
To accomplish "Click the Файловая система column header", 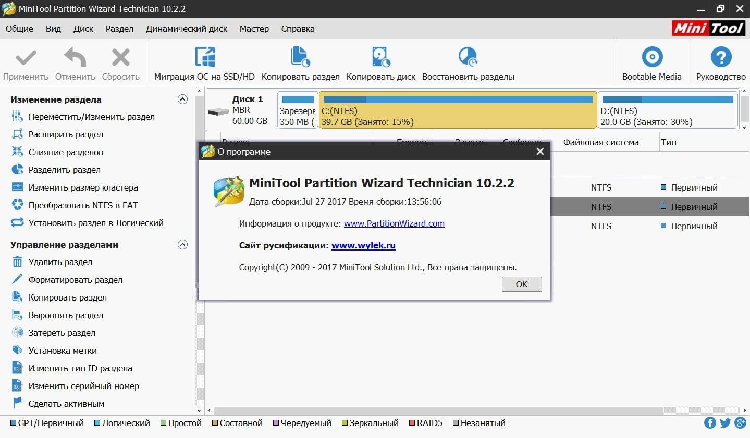I will [x=601, y=142].
